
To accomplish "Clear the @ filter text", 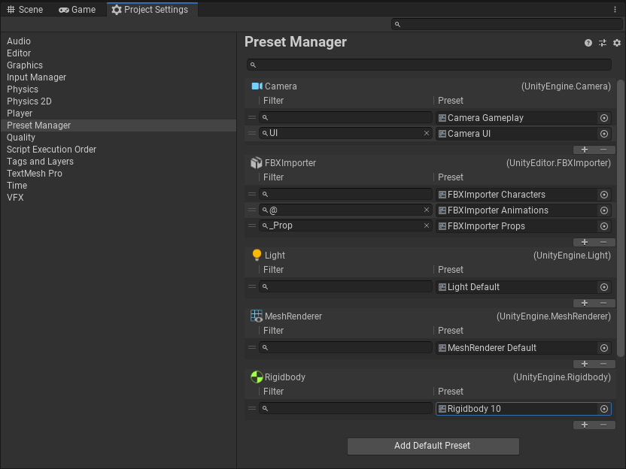I will [x=427, y=210].
